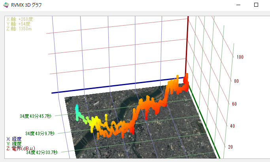Image resolution: width=270 pixels, height=162 pixels.
Task: Maximize the RVMX 3D graph window
Action: point(256,5)
